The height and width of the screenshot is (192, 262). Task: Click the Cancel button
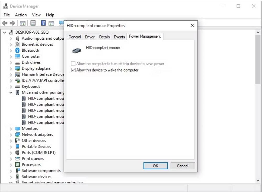(x=183, y=166)
